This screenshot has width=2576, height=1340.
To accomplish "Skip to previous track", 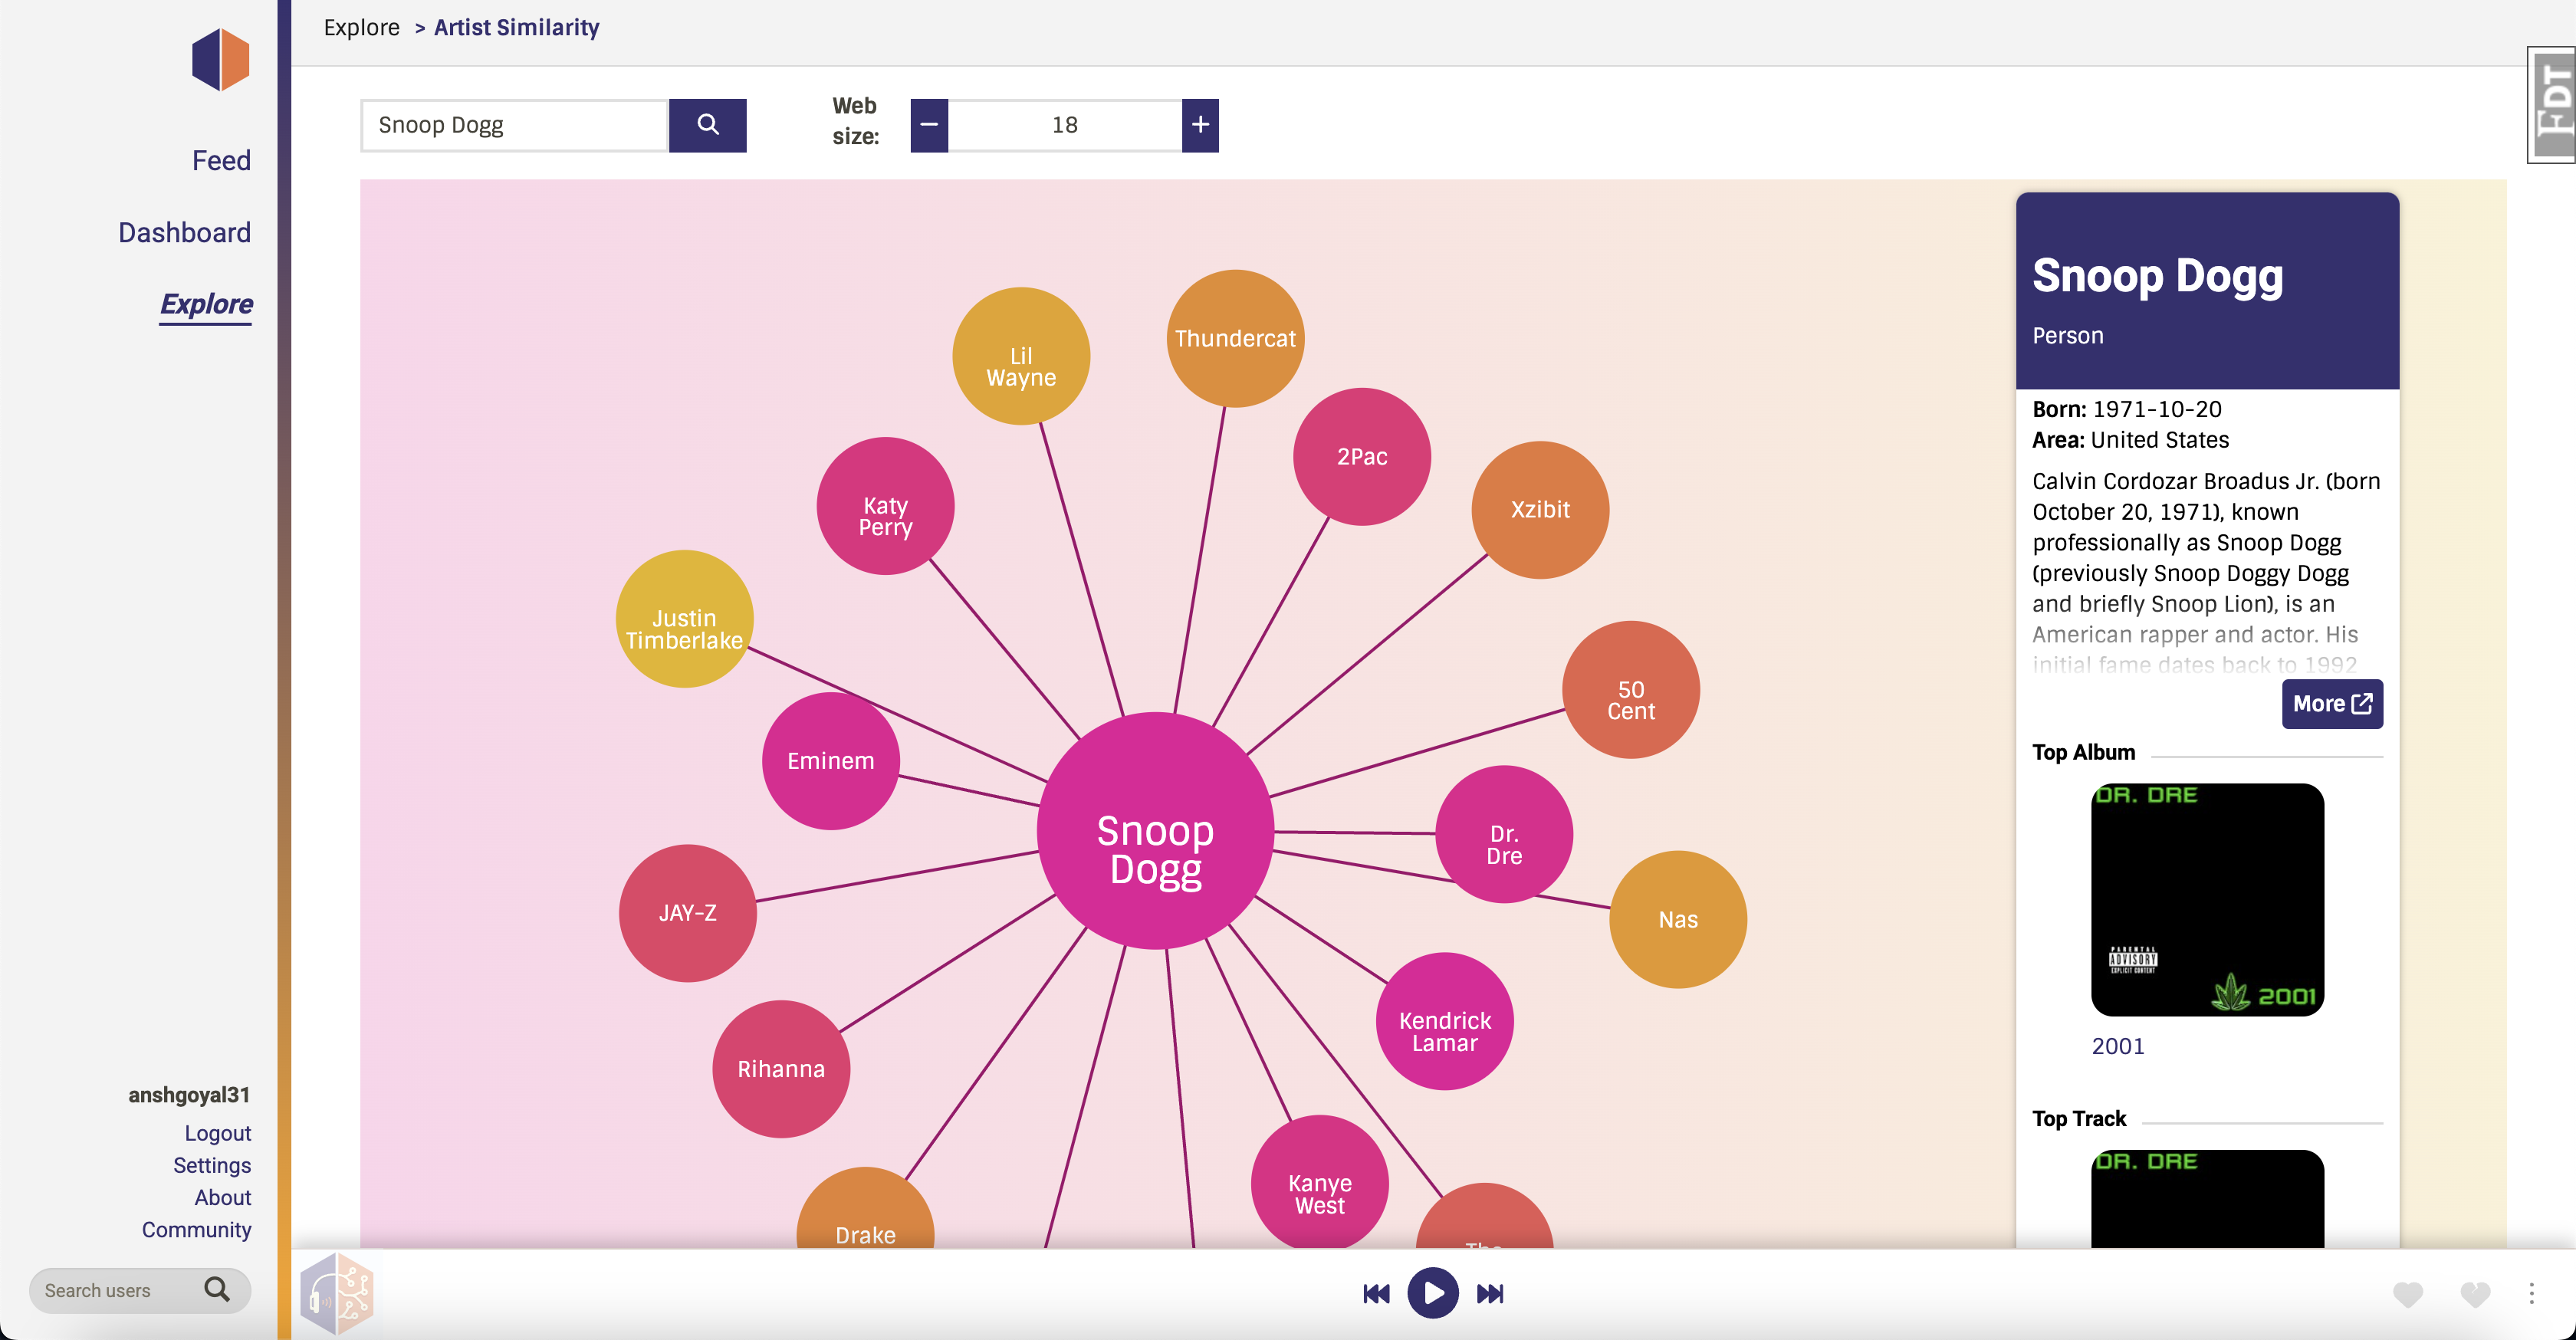I will coord(1376,1293).
